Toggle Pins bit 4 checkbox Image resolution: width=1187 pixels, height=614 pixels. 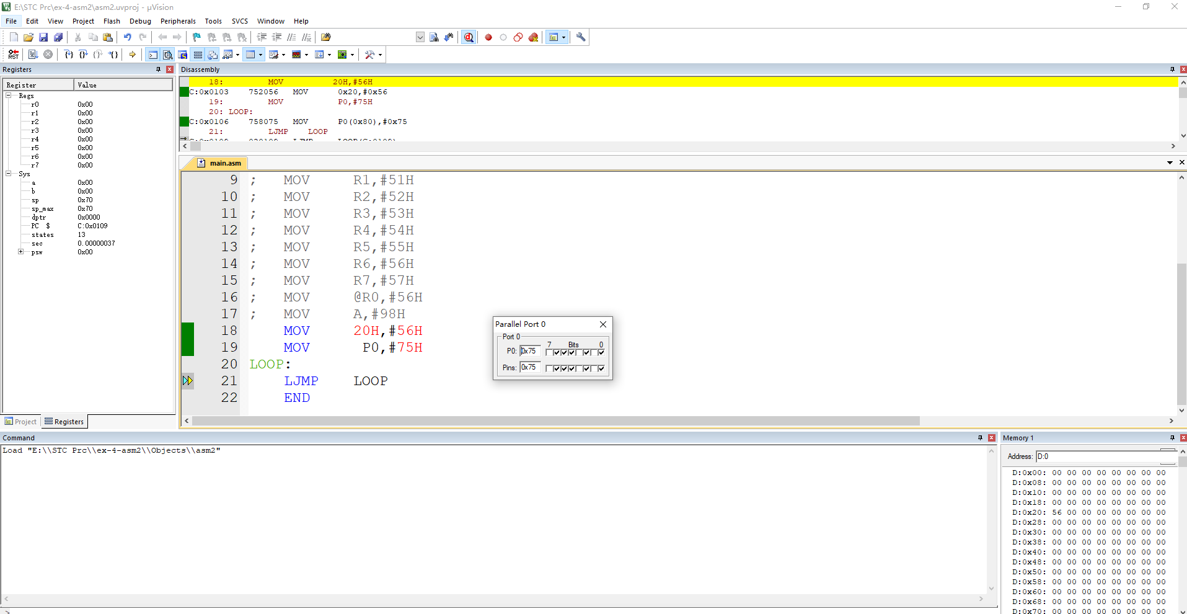(x=571, y=368)
